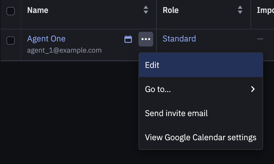Image resolution: width=274 pixels, height=164 pixels.
Task: Open the three-dots actions button for Agent One
Action: coord(146,39)
